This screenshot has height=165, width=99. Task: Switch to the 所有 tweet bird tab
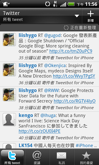12,157
